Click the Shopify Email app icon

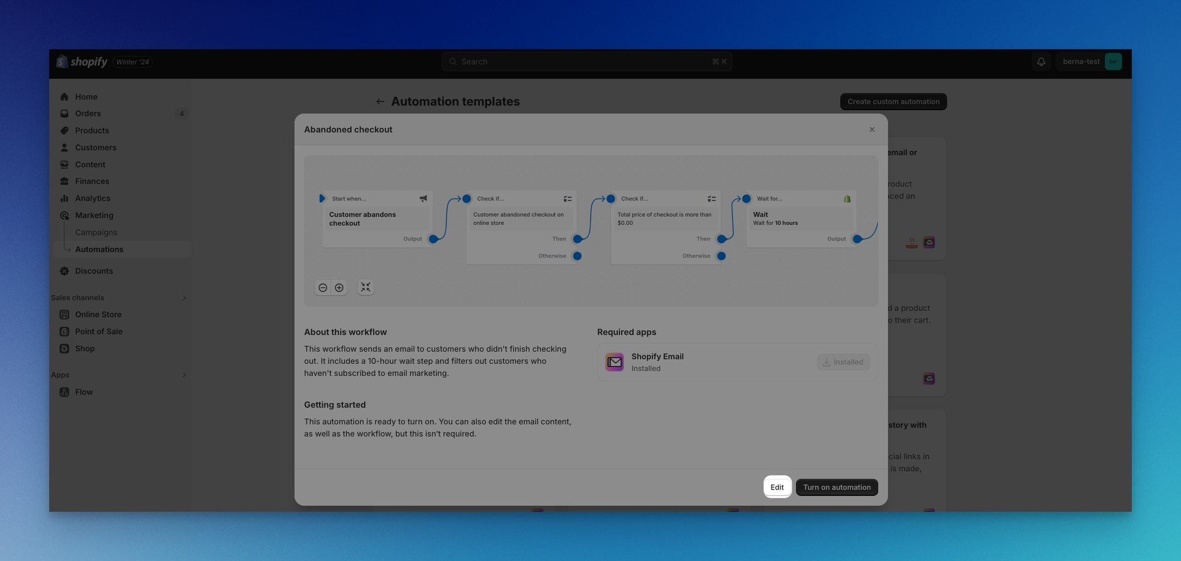tap(615, 362)
